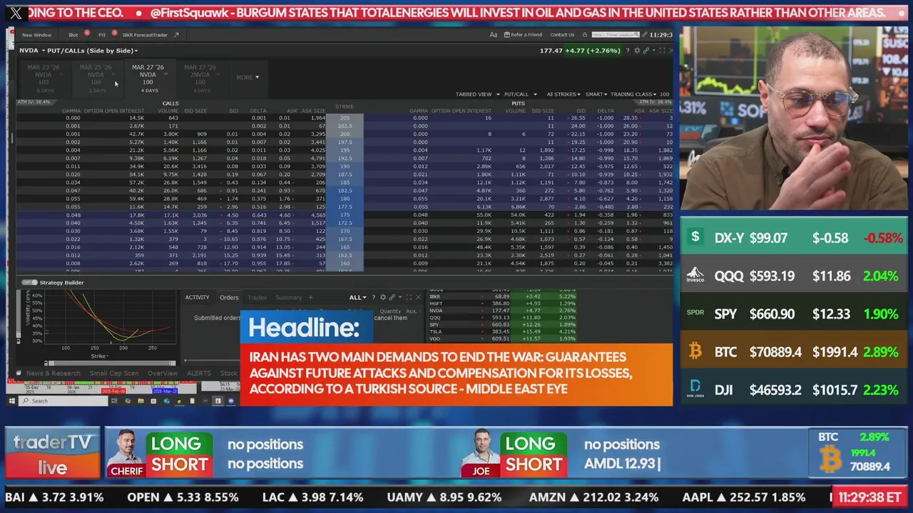The height and width of the screenshot is (513, 913).
Task: Click strike 160 in the option chain
Action: click(x=345, y=264)
